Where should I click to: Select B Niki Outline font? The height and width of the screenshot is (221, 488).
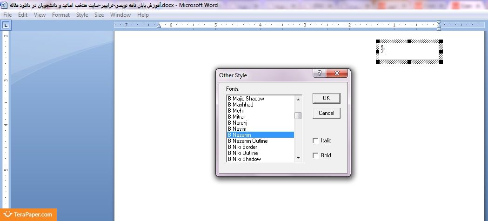coord(261,153)
